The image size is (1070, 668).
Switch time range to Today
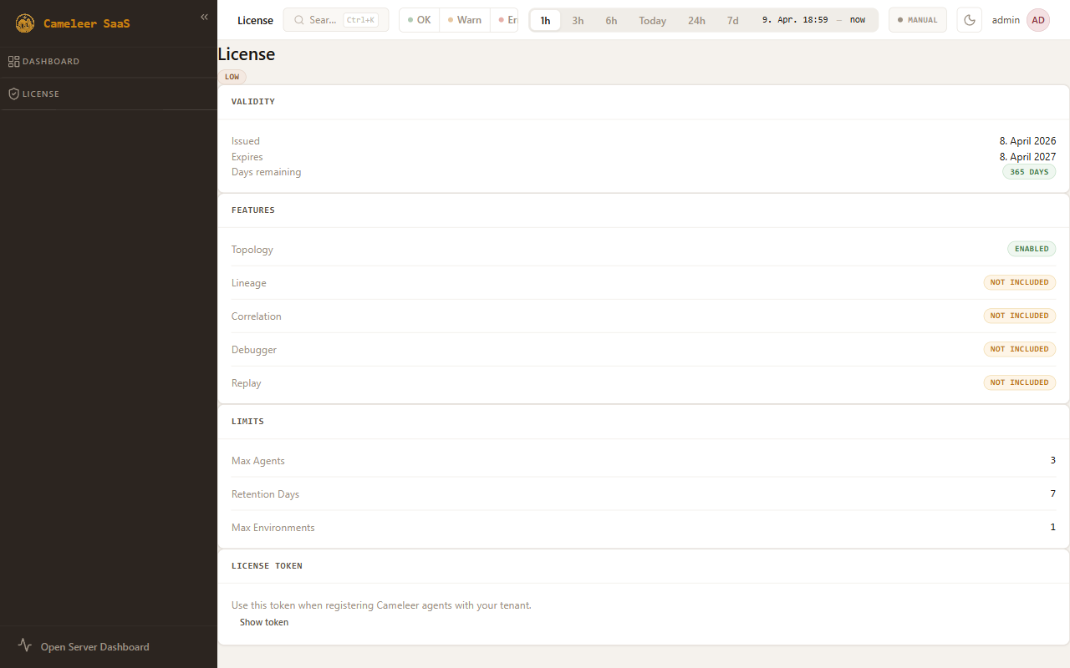pos(652,20)
